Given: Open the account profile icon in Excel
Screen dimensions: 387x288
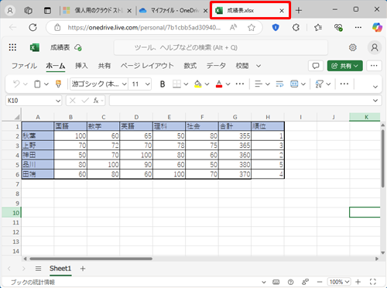Looking at the screenshot, I should [375, 47].
